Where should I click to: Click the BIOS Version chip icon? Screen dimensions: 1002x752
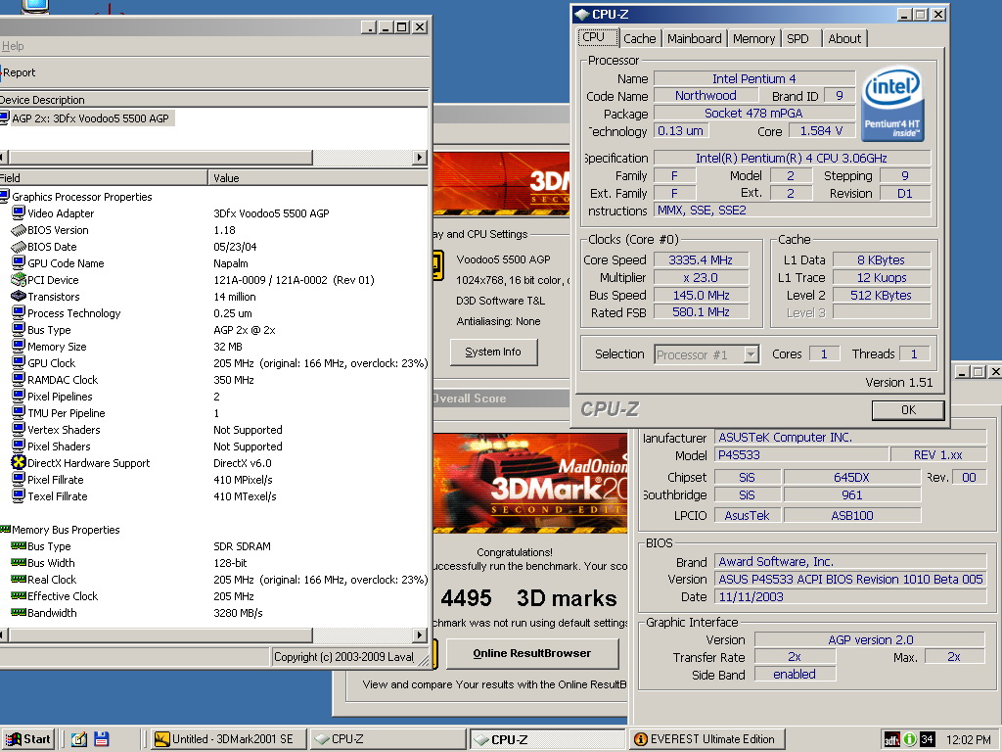19,229
